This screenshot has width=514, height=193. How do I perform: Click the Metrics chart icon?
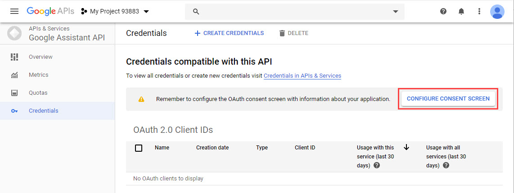point(14,75)
